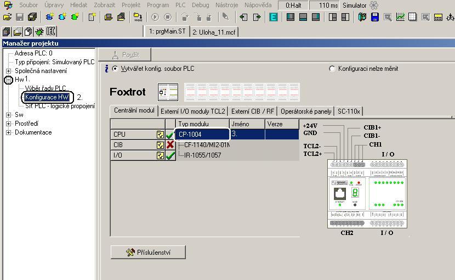Click the round play run icon
455x280 pixels.
[x=155, y=17]
